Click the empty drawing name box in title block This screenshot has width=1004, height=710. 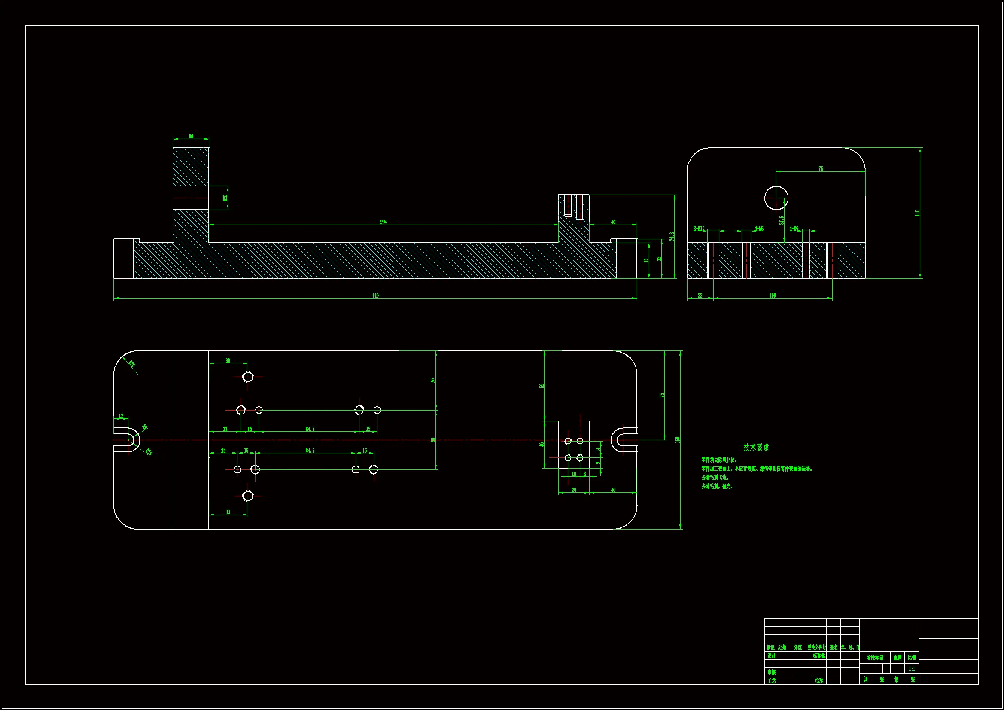[x=948, y=649]
